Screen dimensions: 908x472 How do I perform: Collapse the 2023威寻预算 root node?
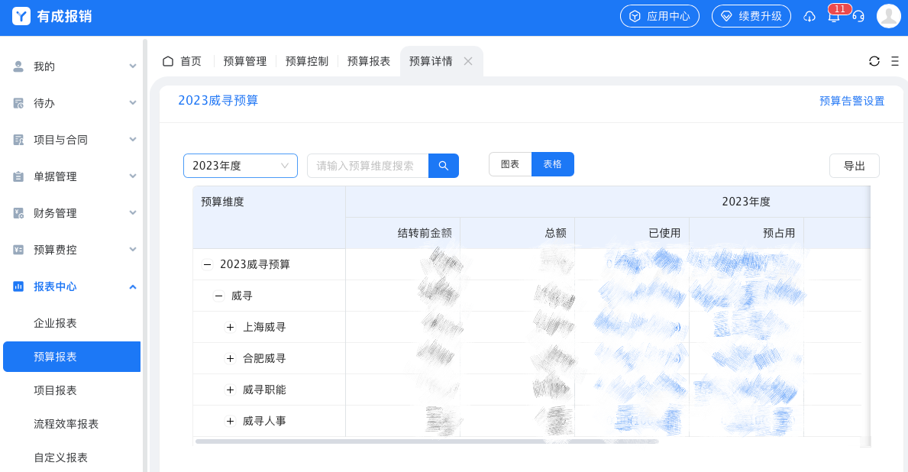click(x=206, y=264)
